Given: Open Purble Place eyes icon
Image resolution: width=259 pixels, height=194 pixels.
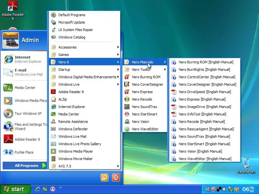Looking at the screenshot, I should coord(8,152).
